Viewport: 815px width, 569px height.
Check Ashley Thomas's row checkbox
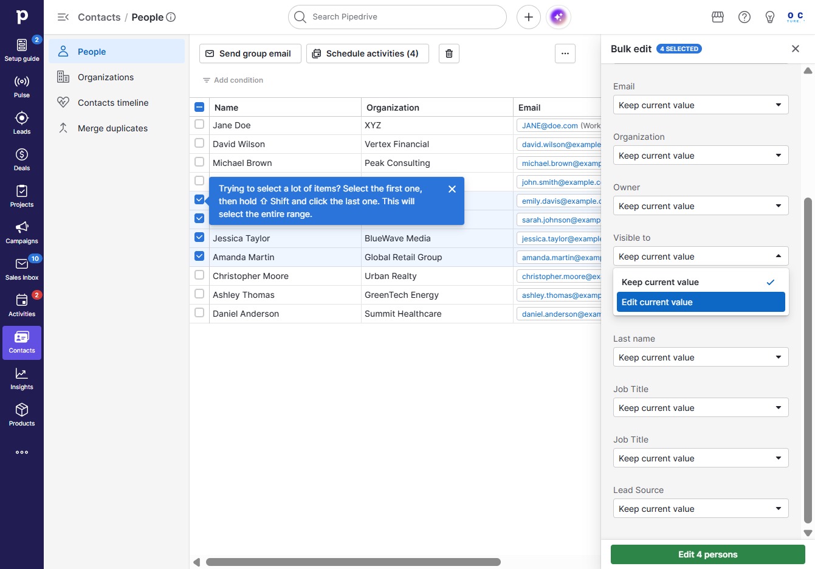pyautogui.click(x=199, y=294)
